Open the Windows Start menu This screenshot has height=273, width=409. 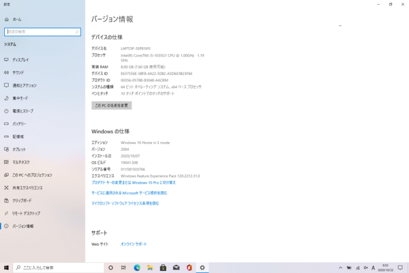6,268
